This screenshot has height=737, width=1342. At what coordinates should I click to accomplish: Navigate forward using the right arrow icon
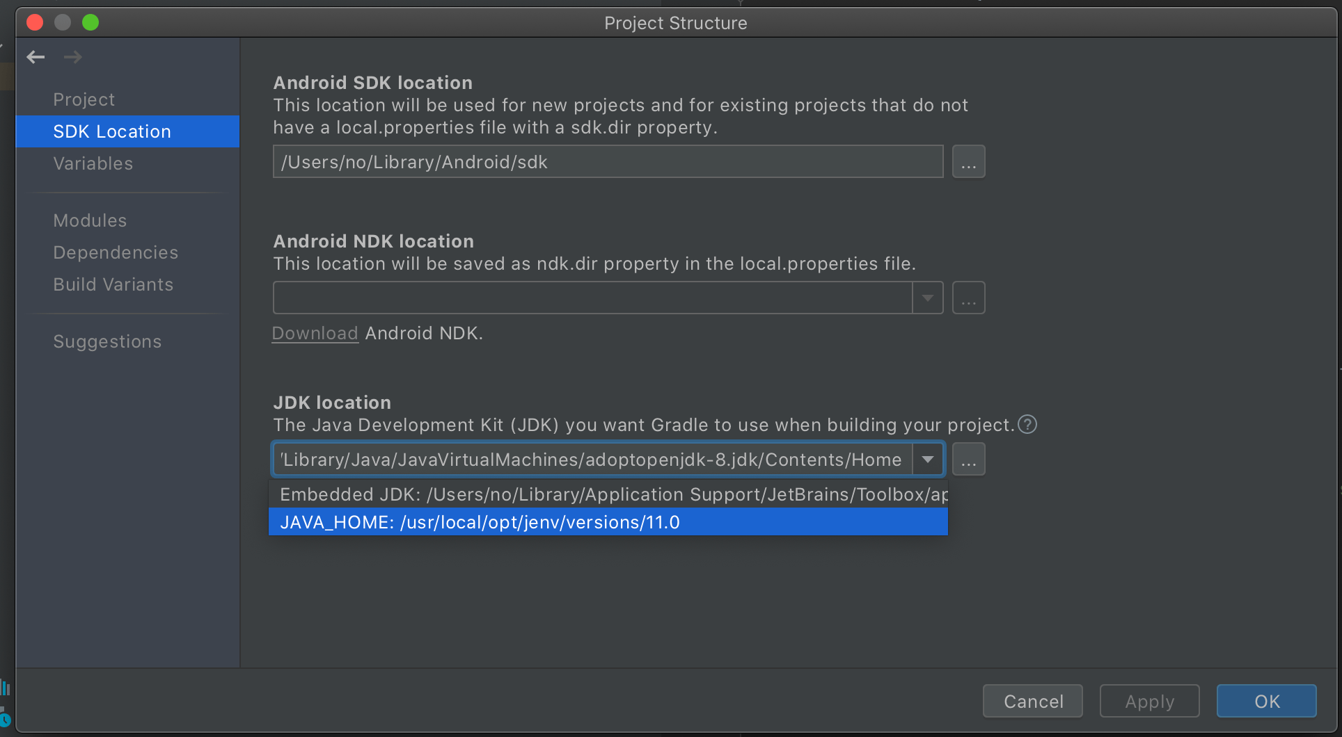[x=72, y=57]
